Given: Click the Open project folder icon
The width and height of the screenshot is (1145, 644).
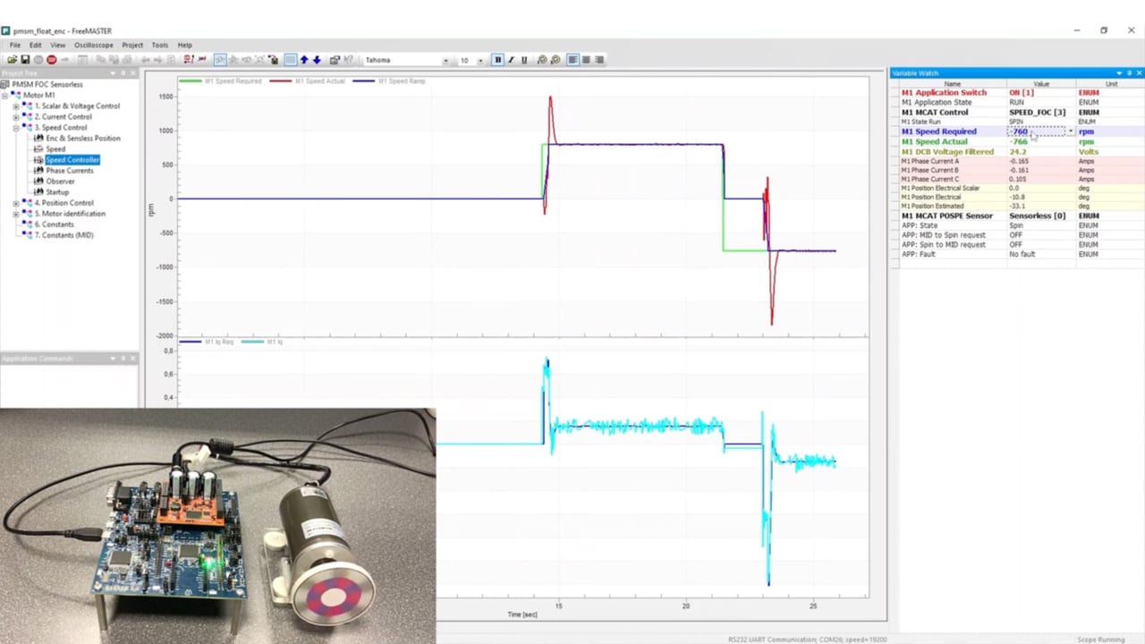Looking at the screenshot, I should (12, 60).
